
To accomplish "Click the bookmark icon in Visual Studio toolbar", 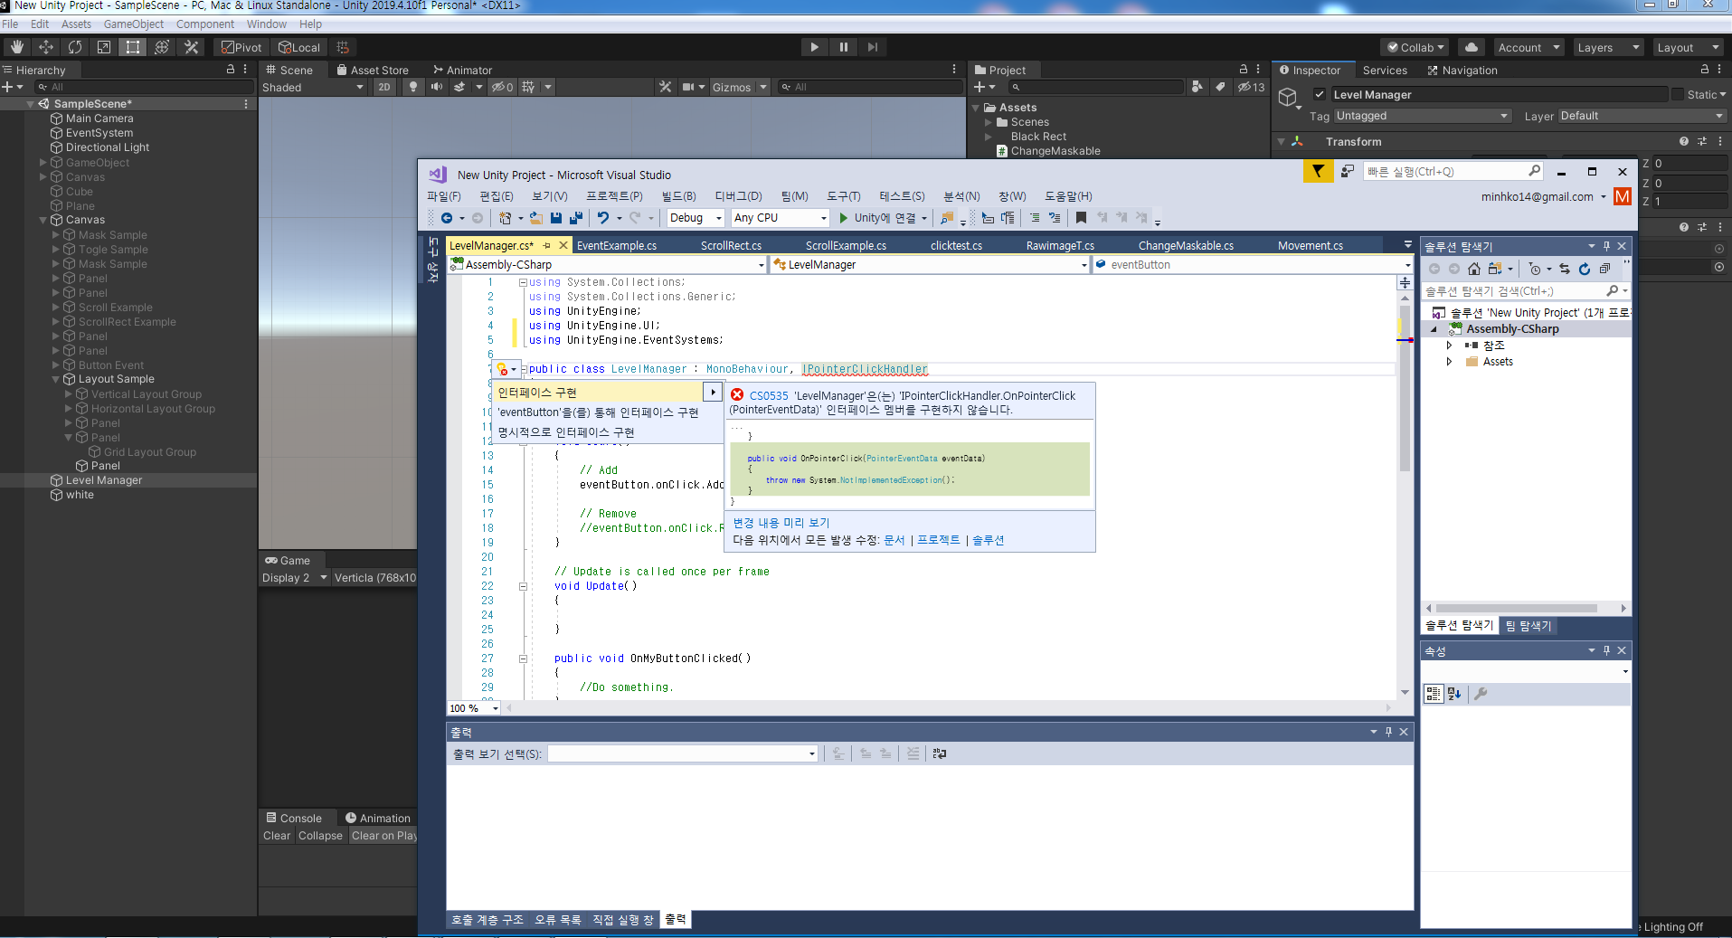I will click(x=1081, y=218).
